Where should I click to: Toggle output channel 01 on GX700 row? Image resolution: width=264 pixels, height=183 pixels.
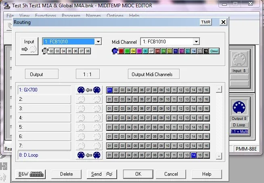(109, 90)
